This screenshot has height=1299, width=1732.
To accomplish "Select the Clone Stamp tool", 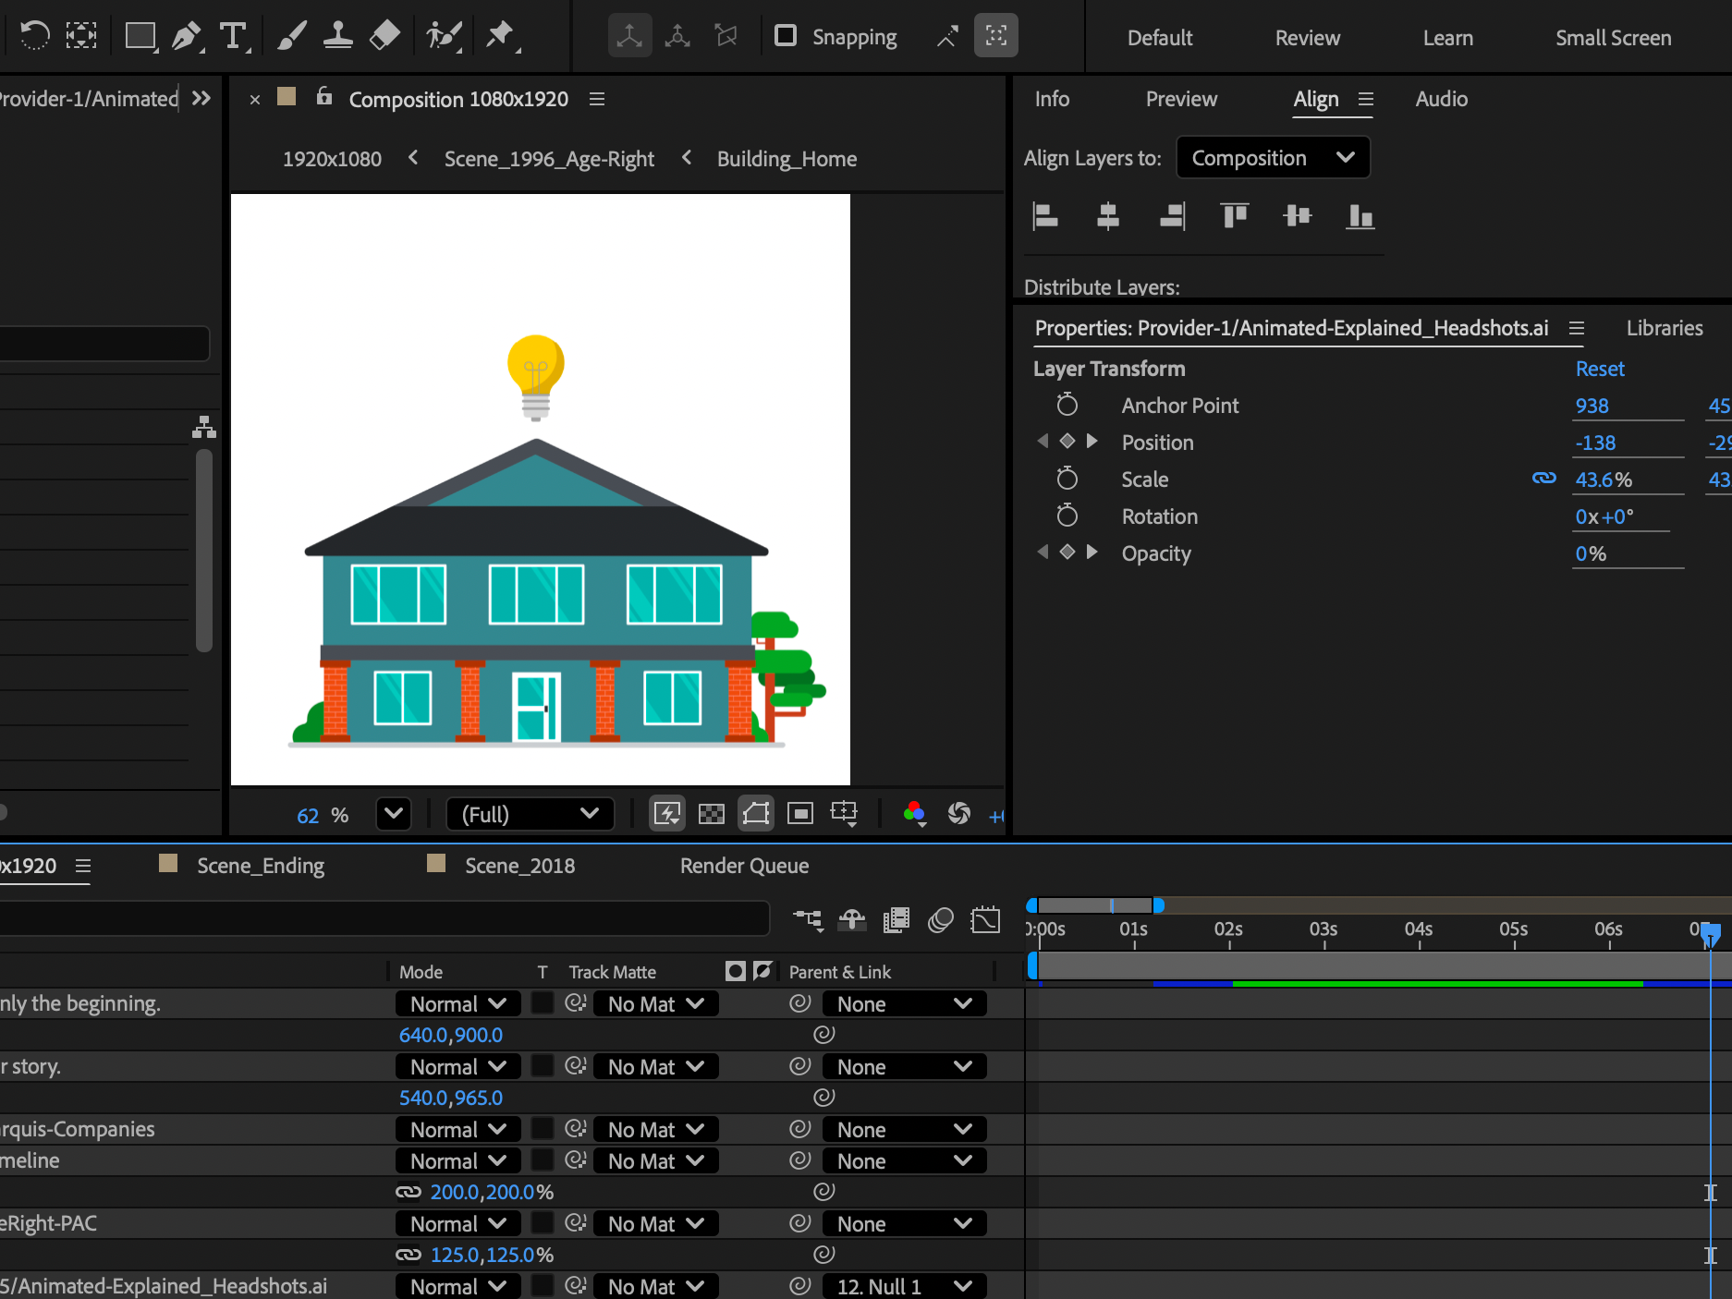I will [337, 36].
